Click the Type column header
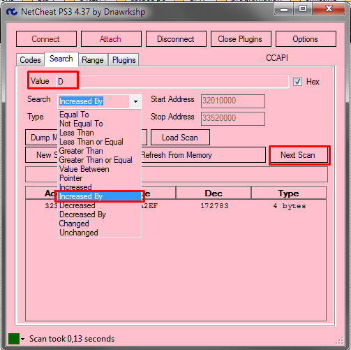 pos(289,193)
